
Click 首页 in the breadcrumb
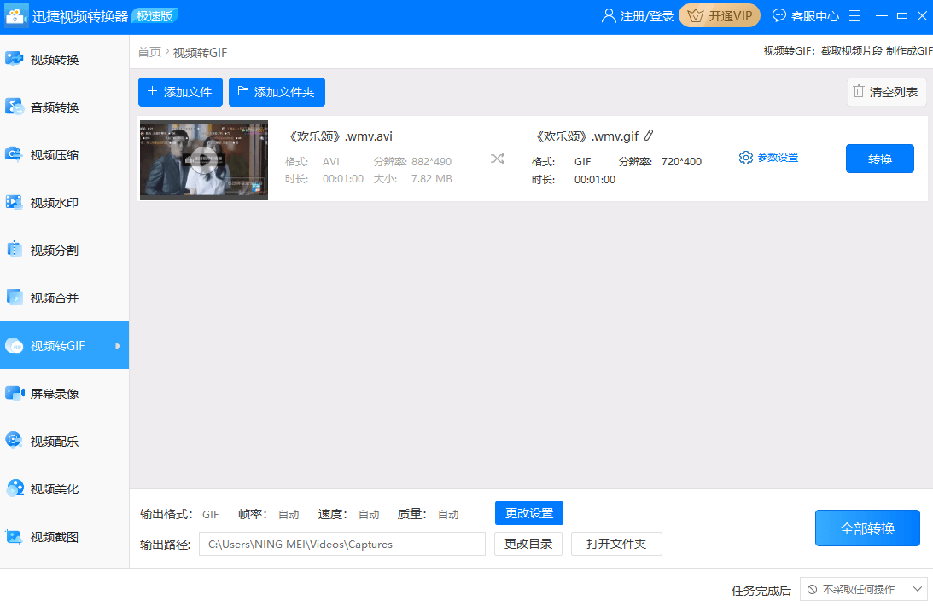[149, 52]
